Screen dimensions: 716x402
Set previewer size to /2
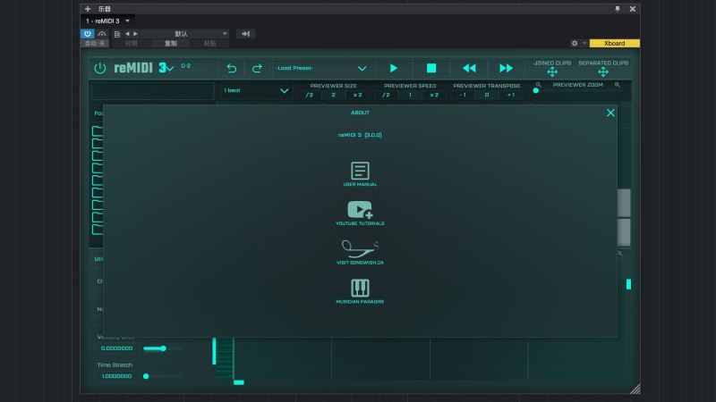pos(309,95)
